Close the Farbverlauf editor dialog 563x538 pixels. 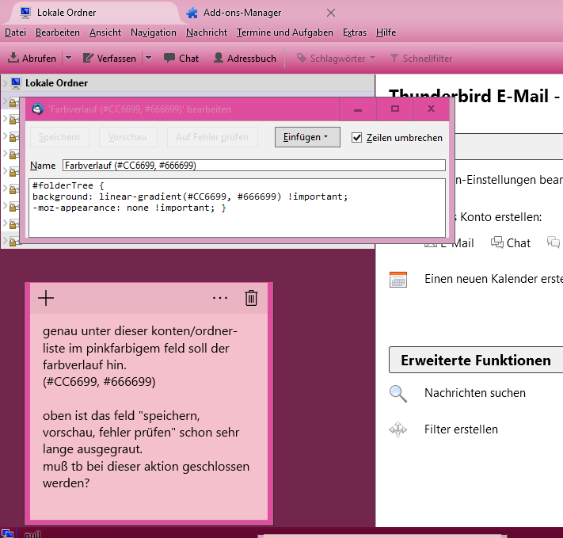(432, 109)
